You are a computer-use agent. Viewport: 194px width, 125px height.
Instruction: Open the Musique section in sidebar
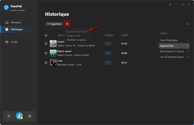(16, 22)
